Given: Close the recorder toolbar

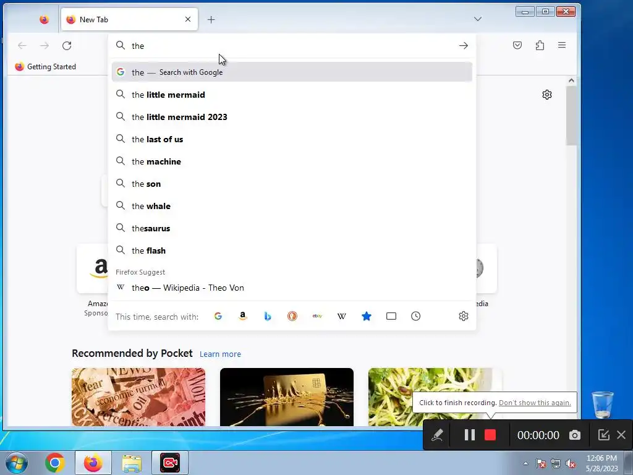Looking at the screenshot, I should tap(621, 435).
